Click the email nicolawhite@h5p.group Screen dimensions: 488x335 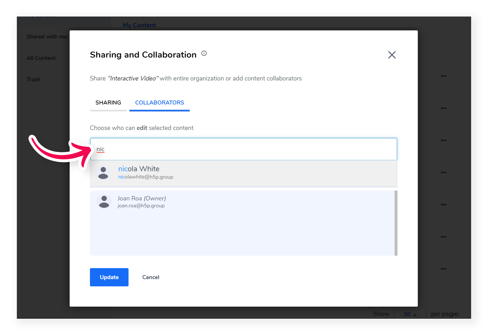tap(146, 177)
